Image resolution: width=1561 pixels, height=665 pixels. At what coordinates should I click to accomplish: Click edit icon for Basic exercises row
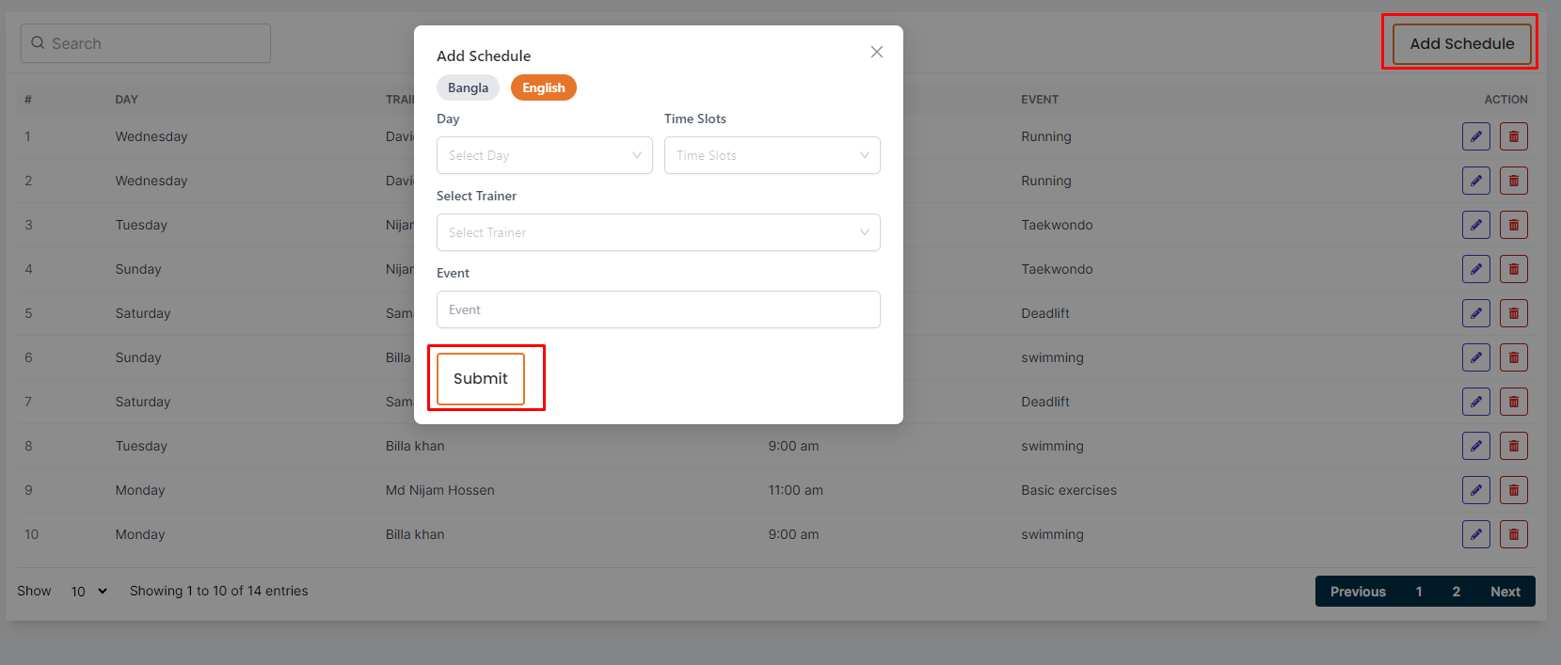point(1475,490)
